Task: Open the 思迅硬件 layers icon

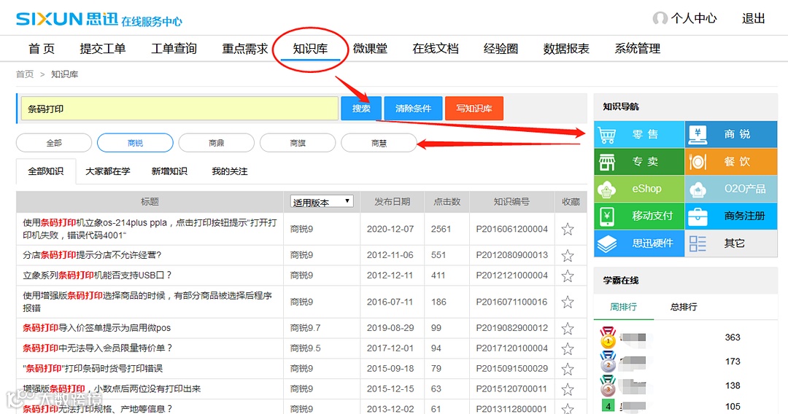Action: pos(607,243)
